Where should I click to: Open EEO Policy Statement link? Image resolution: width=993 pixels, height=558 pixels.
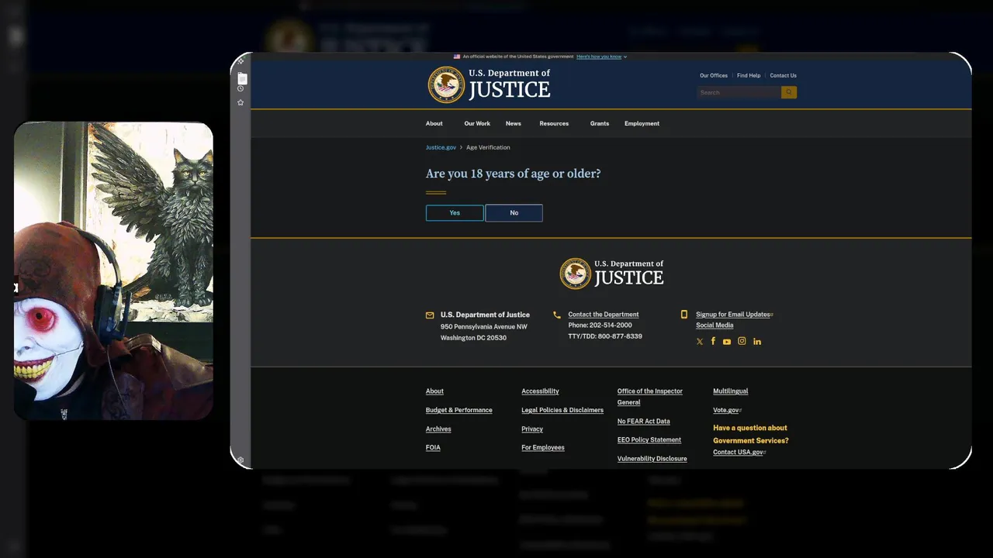click(x=649, y=440)
